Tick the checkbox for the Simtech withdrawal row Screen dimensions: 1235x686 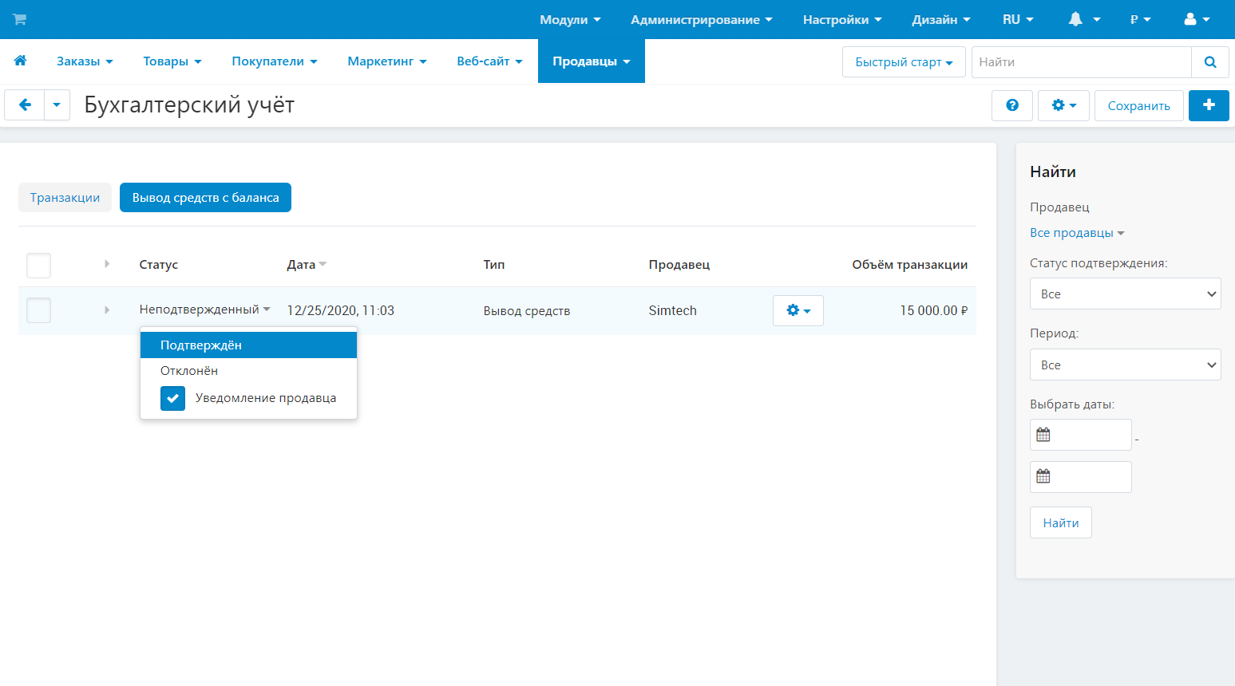[x=38, y=310]
